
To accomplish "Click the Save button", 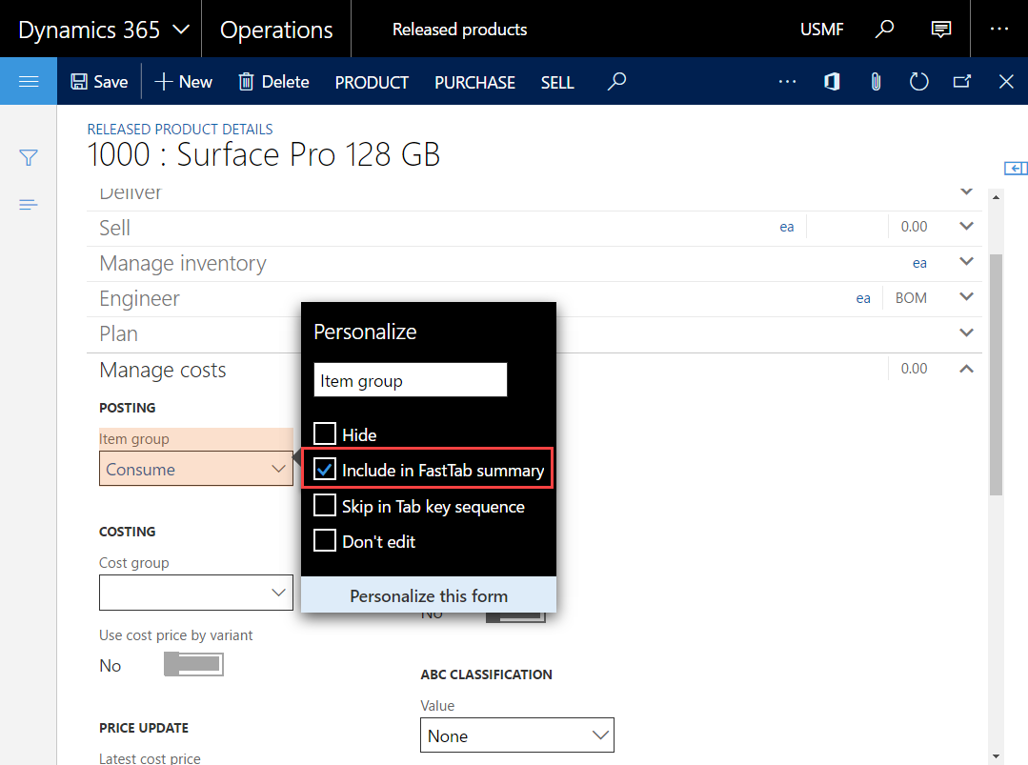I will coord(99,82).
